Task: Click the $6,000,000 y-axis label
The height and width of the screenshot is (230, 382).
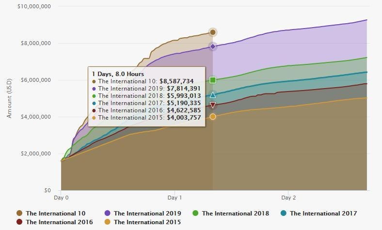Action: [36, 80]
